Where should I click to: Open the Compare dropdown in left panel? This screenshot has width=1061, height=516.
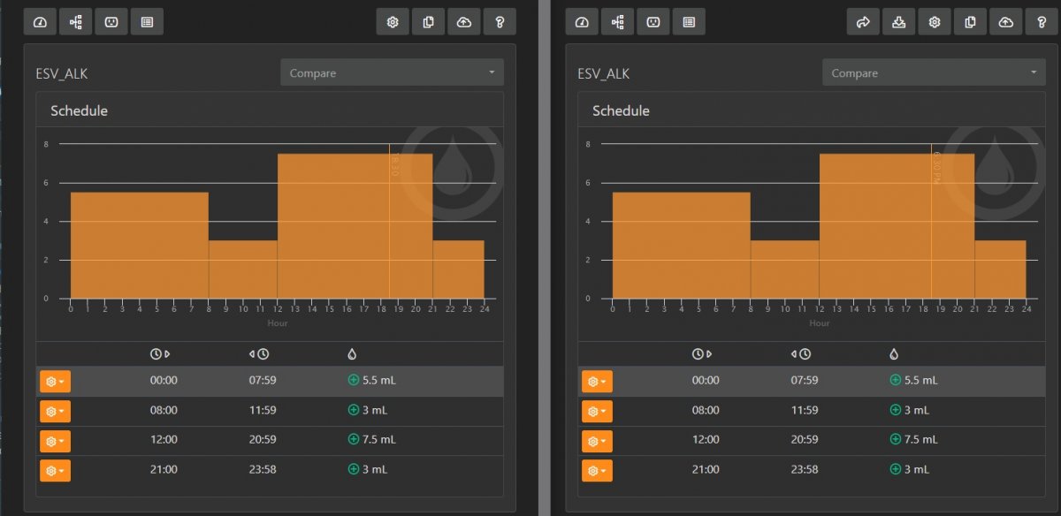392,72
